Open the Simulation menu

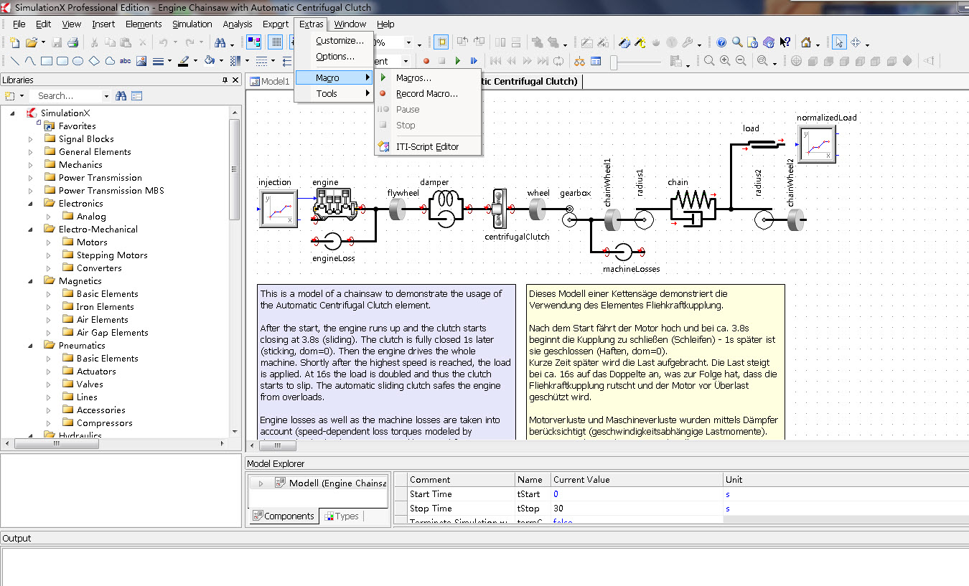(192, 24)
